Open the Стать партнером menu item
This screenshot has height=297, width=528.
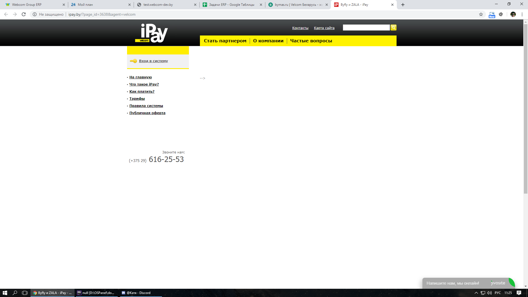pyautogui.click(x=225, y=41)
